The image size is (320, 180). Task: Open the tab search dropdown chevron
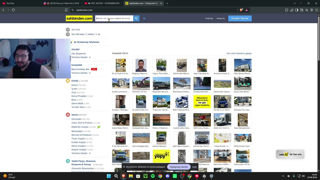coord(295,3)
